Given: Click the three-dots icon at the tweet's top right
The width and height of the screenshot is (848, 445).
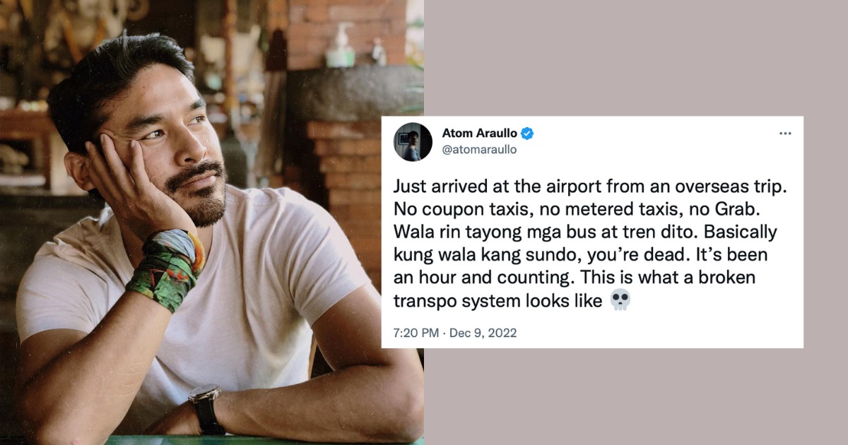Looking at the screenshot, I should click(787, 132).
